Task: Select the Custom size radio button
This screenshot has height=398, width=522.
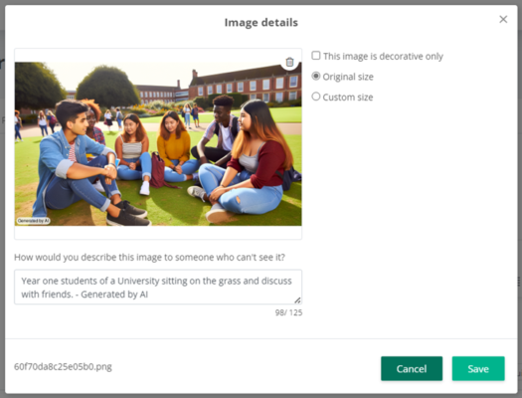Action: click(316, 97)
